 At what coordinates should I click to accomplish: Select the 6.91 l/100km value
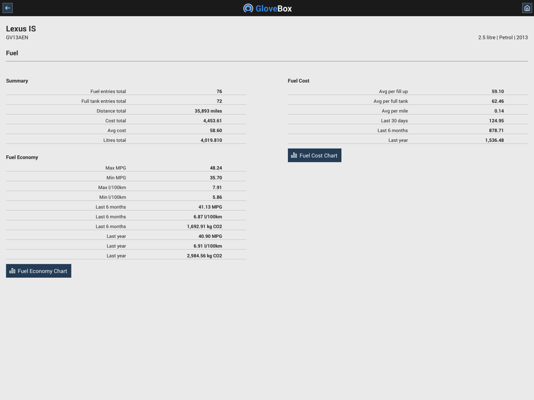208,246
